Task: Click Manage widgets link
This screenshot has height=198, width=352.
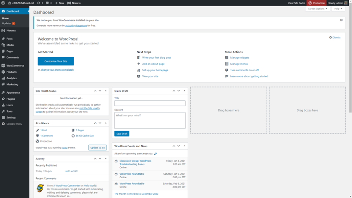Action: (x=239, y=58)
